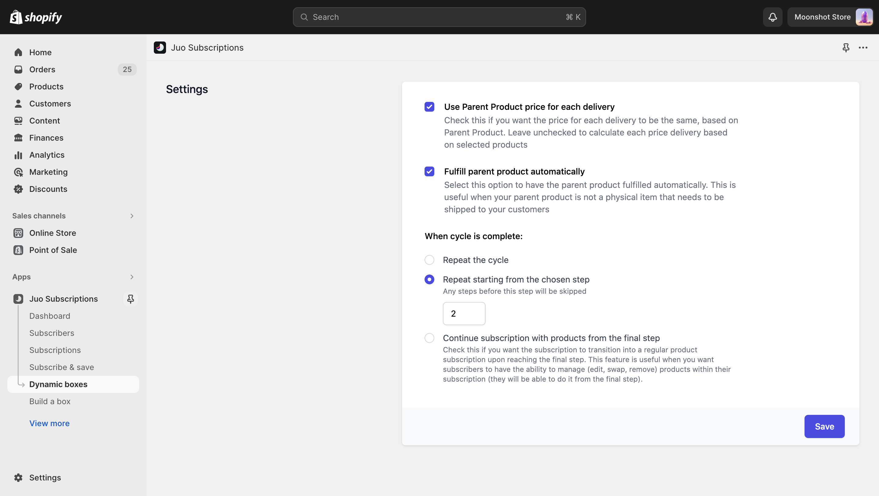Open the three-dot more actions menu
This screenshot has height=496, width=879.
pos(863,47)
